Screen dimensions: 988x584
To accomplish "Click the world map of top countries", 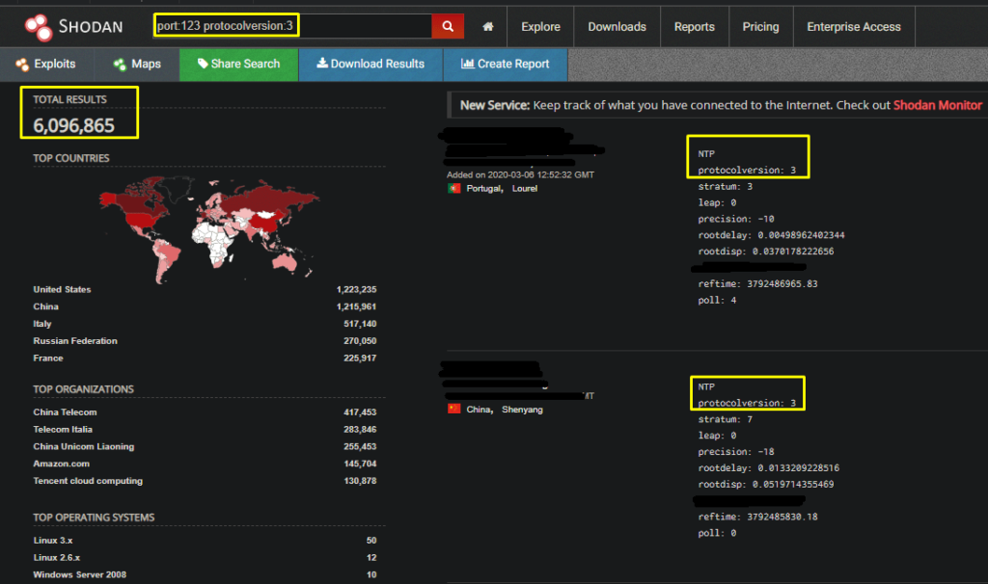I will (x=208, y=229).
